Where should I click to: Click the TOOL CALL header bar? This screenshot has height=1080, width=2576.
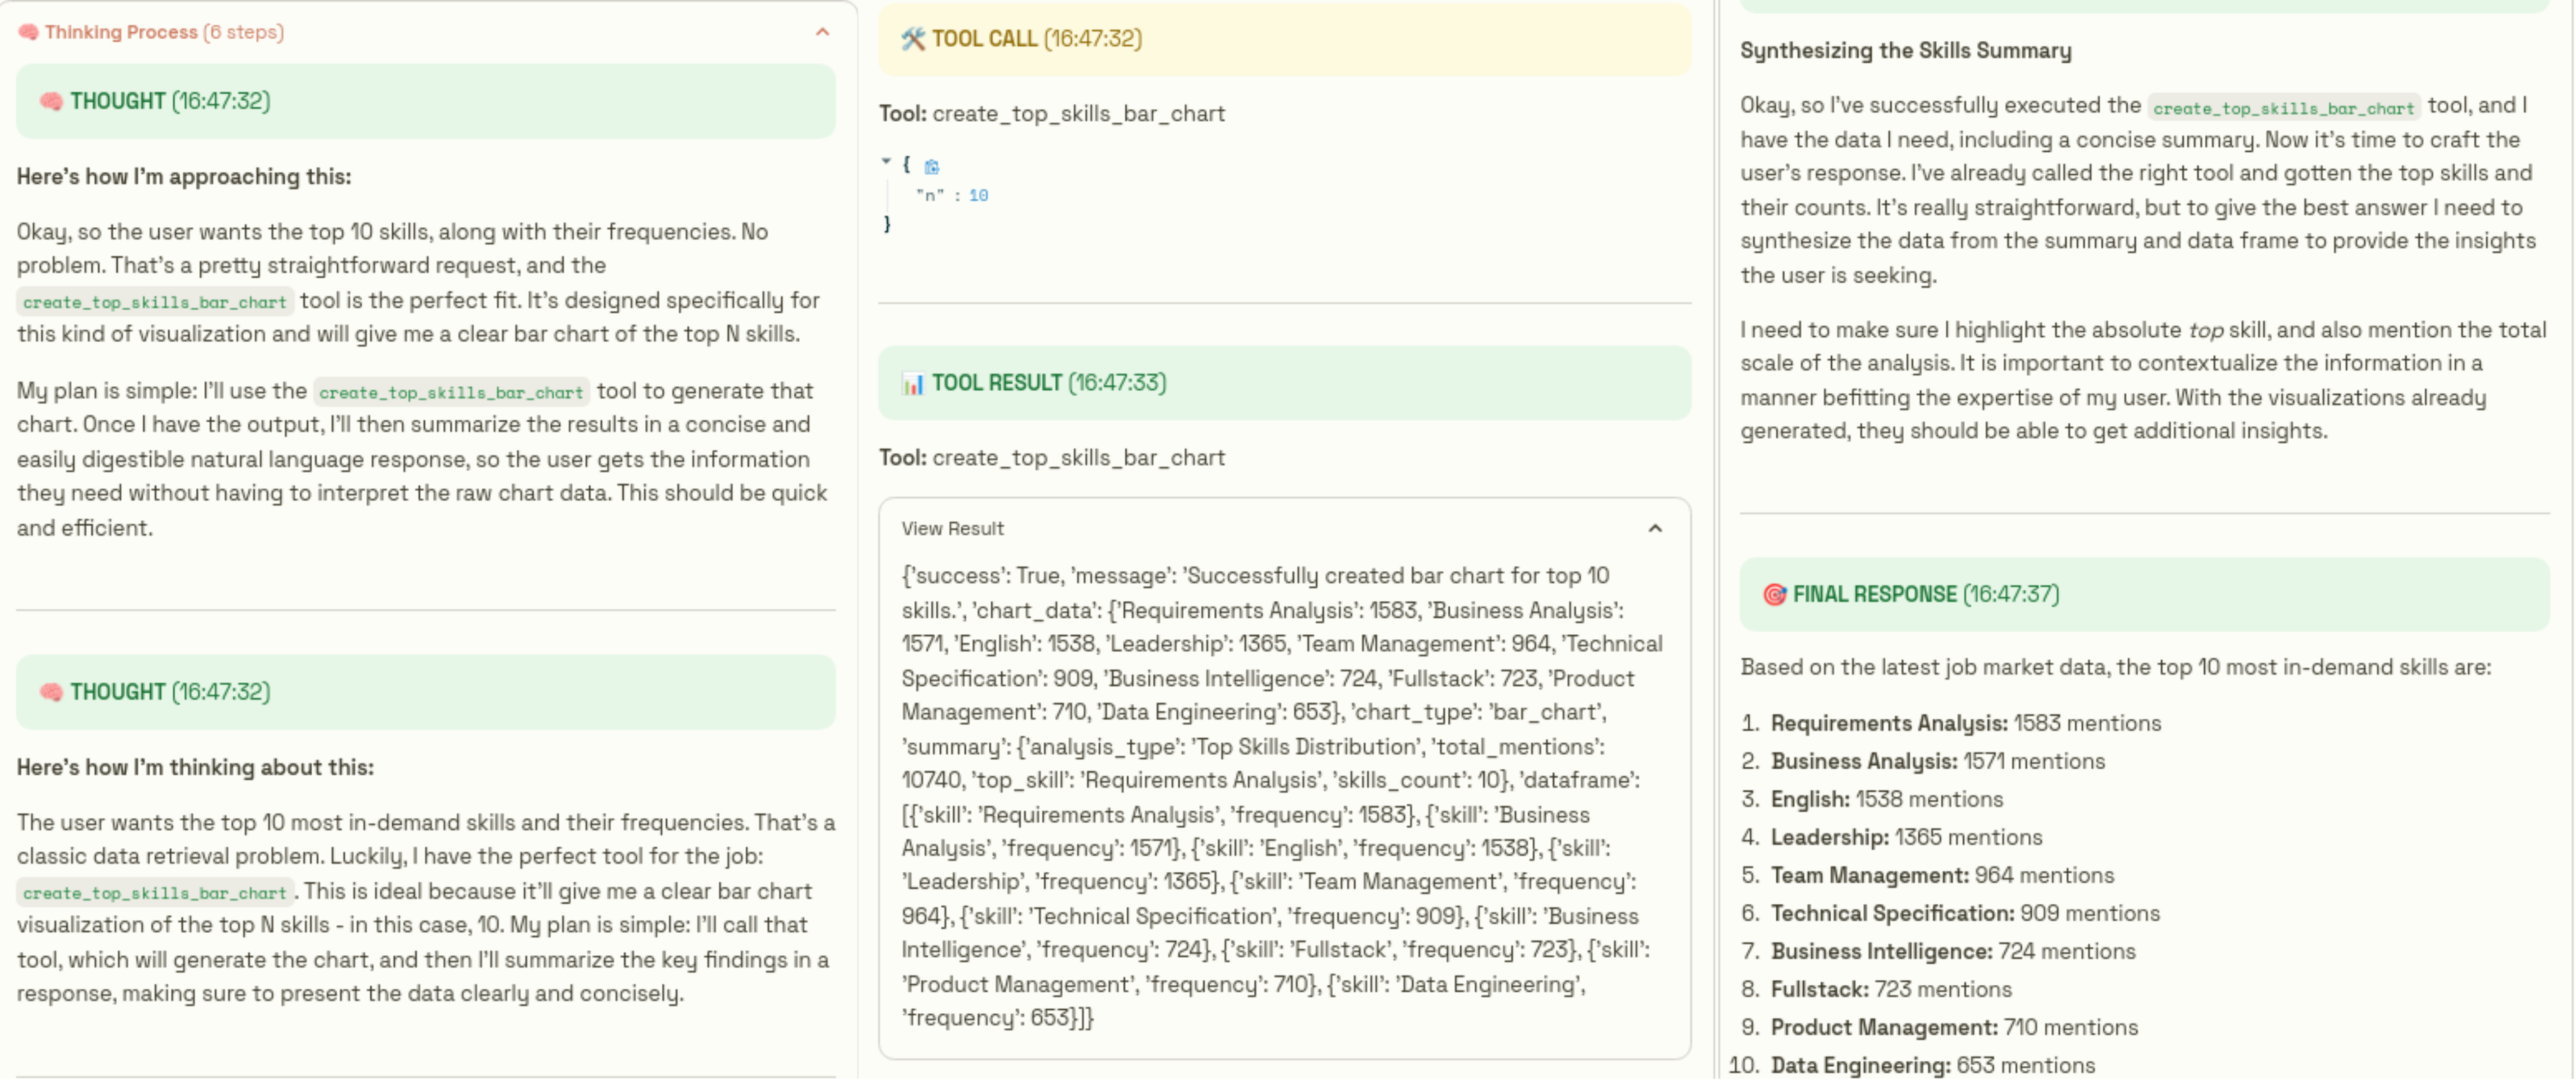click(1284, 39)
